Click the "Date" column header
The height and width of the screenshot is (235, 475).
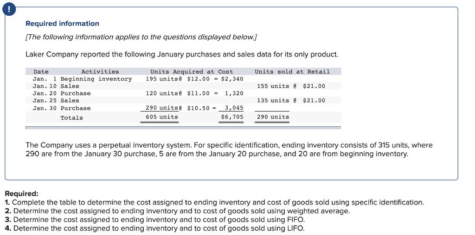coord(41,72)
